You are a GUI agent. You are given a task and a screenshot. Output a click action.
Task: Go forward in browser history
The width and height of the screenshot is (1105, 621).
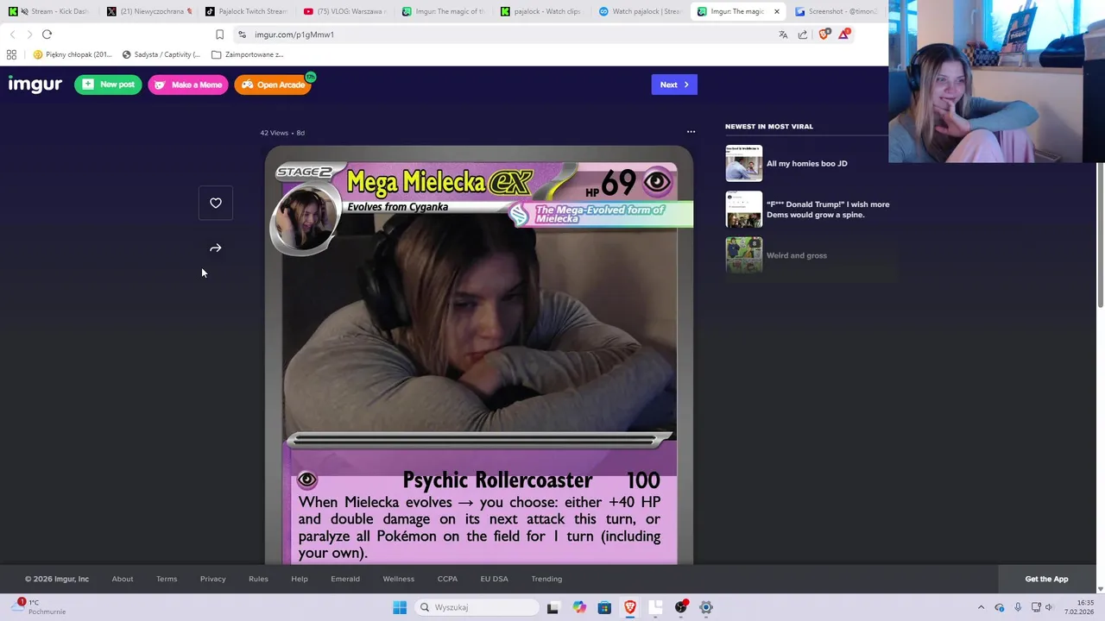pyautogui.click(x=29, y=34)
